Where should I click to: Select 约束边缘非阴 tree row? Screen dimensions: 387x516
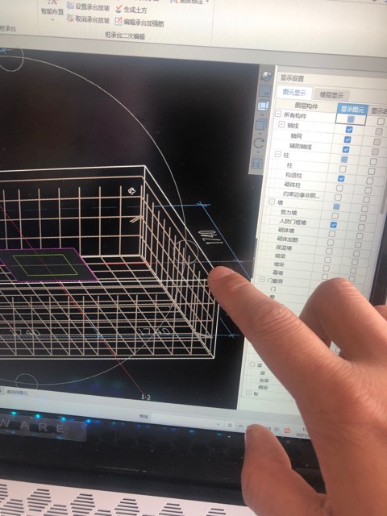pyautogui.click(x=302, y=194)
